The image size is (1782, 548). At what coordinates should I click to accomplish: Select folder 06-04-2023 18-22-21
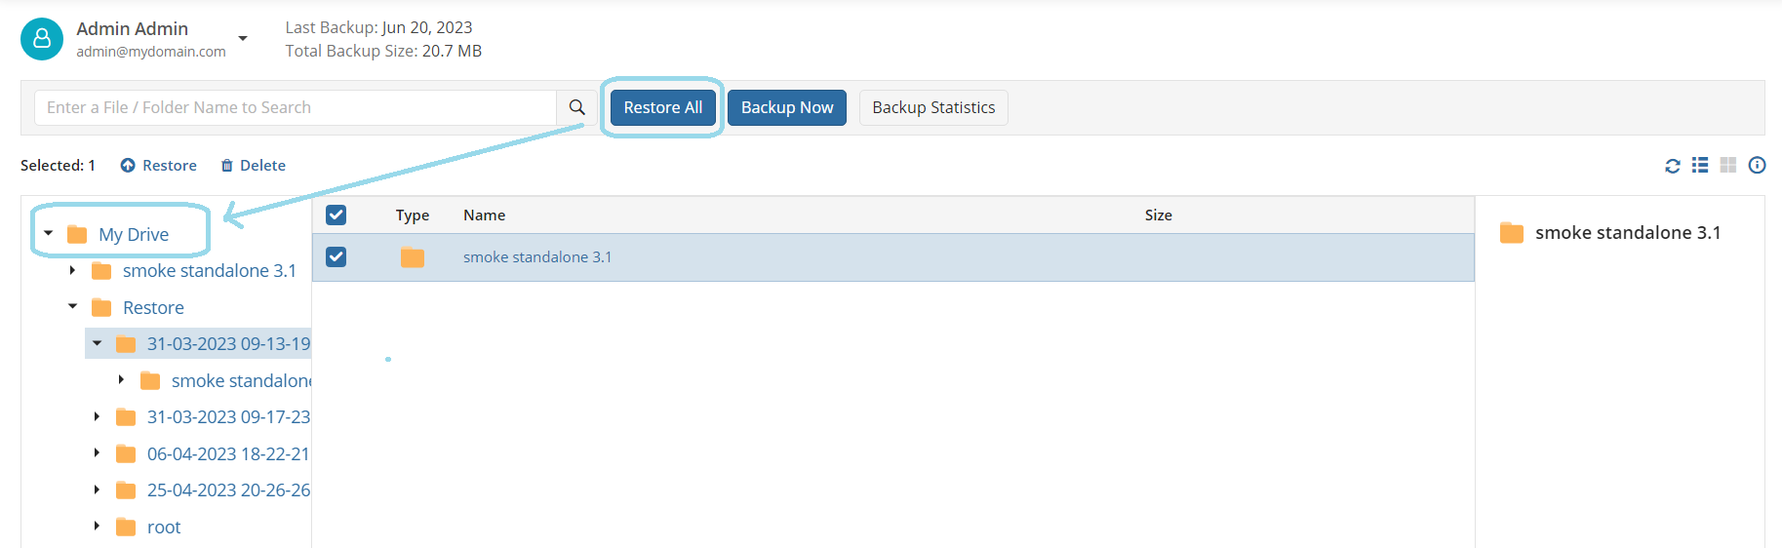coord(228,454)
